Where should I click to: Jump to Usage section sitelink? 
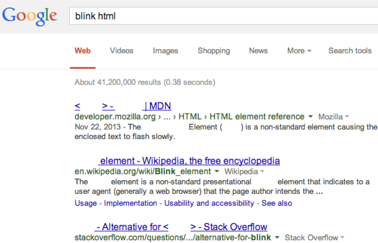pyautogui.click(x=86, y=203)
